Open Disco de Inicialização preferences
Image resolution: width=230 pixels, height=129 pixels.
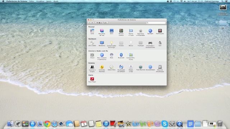(x=160, y=68)
